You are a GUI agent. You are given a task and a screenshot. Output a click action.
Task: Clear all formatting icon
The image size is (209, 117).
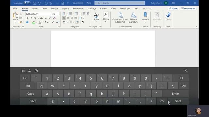(x=55, y=18)
